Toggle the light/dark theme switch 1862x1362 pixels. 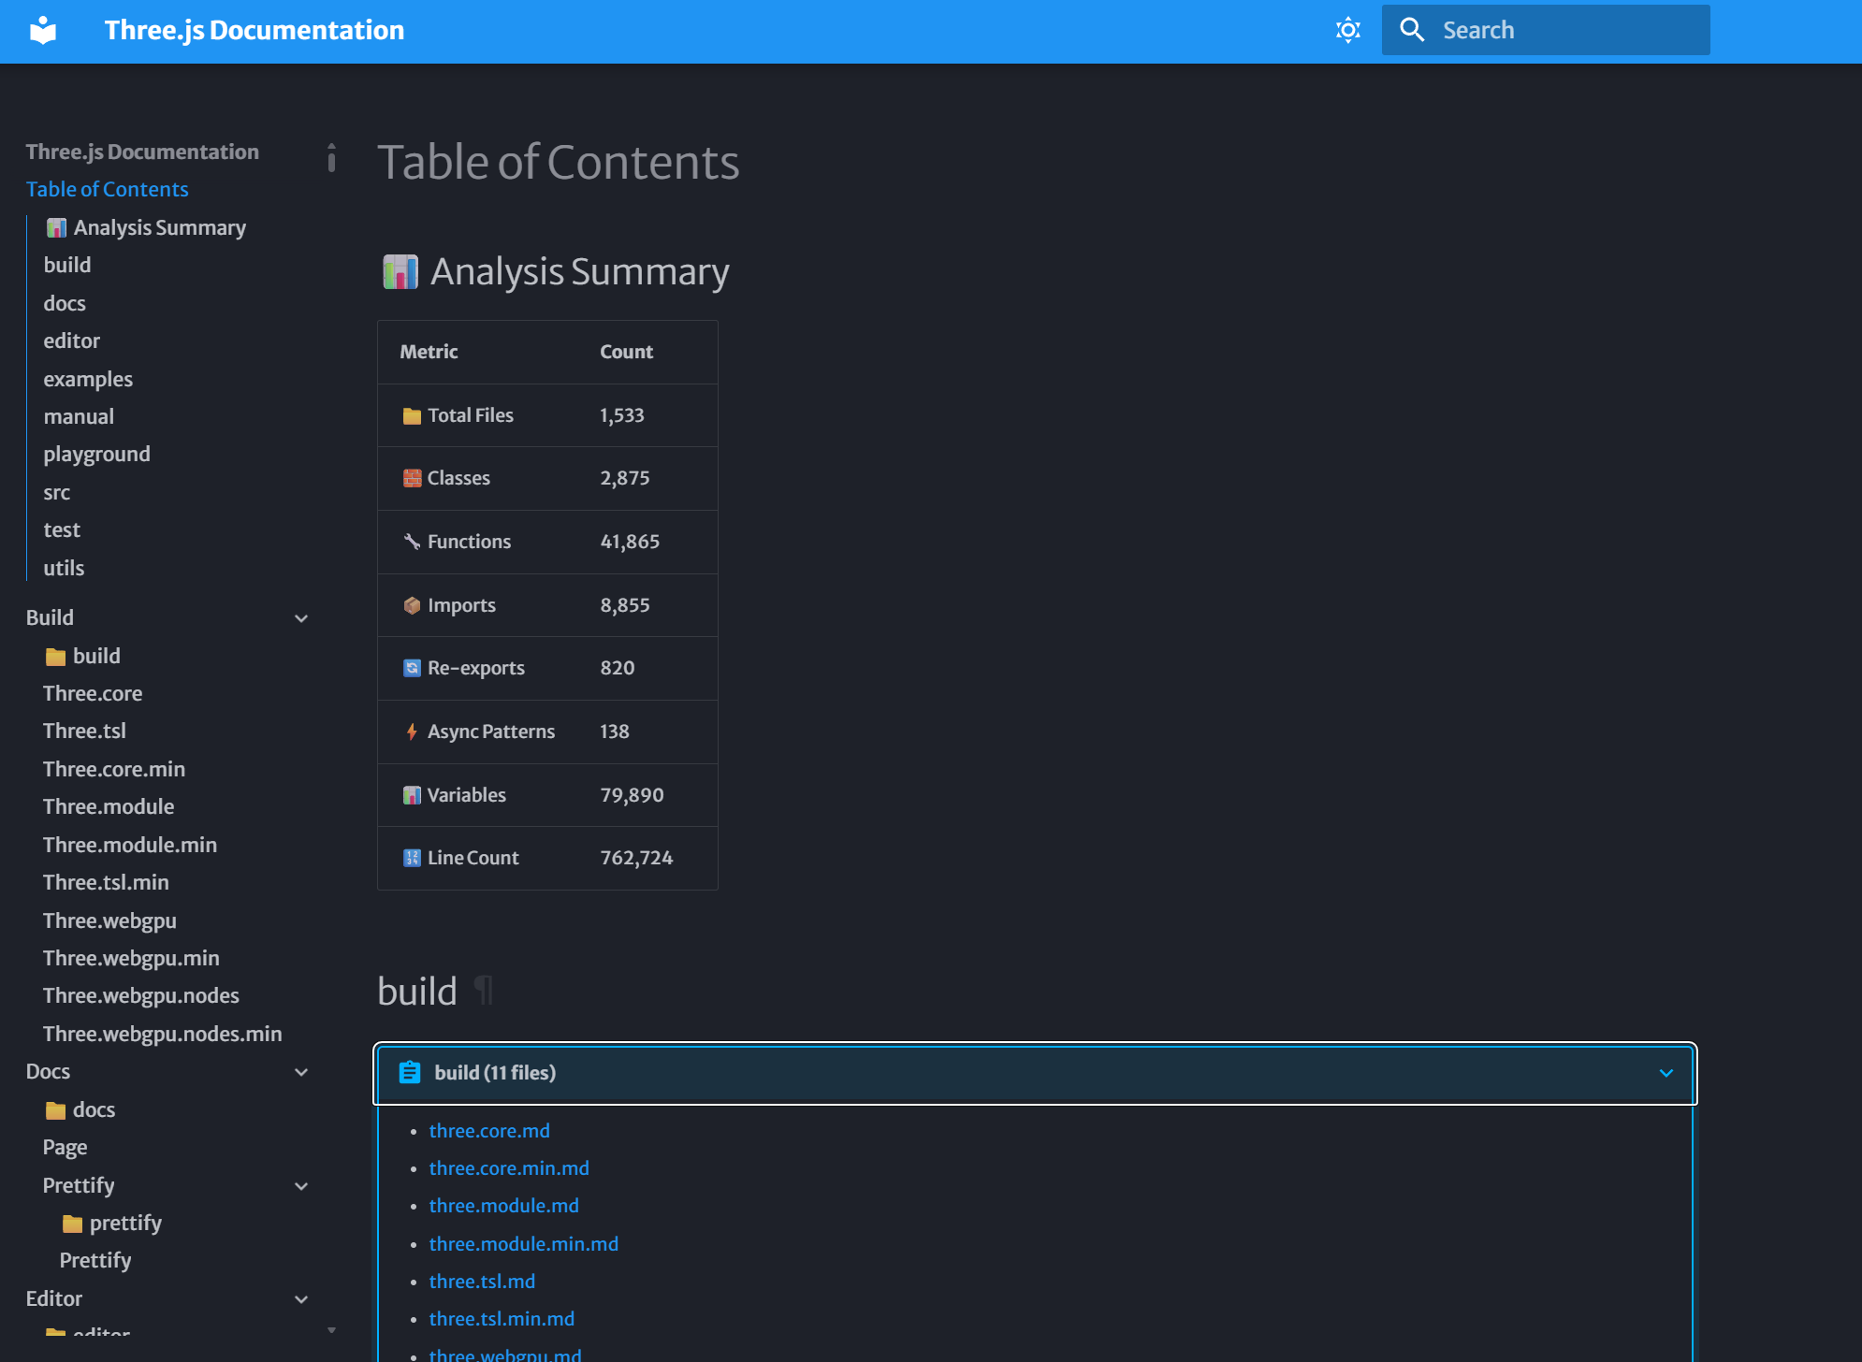coord(1347,31)
